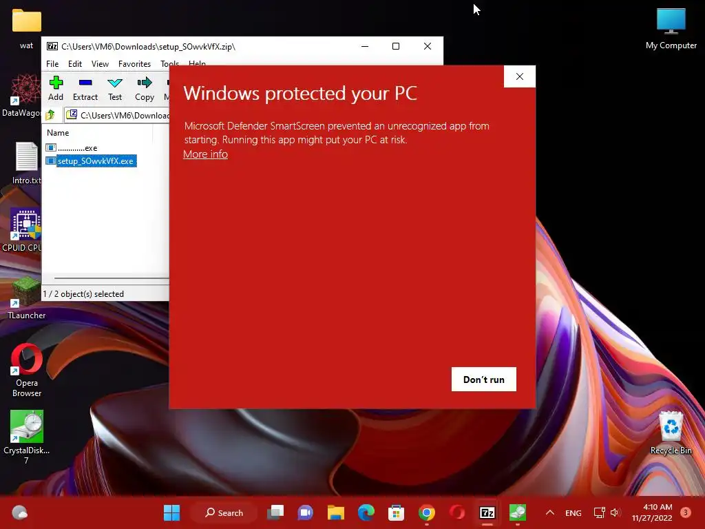Click the CPUID CPU-Z desktop shortcut
This screenshot has height=529, width=705.
(21, 230)
